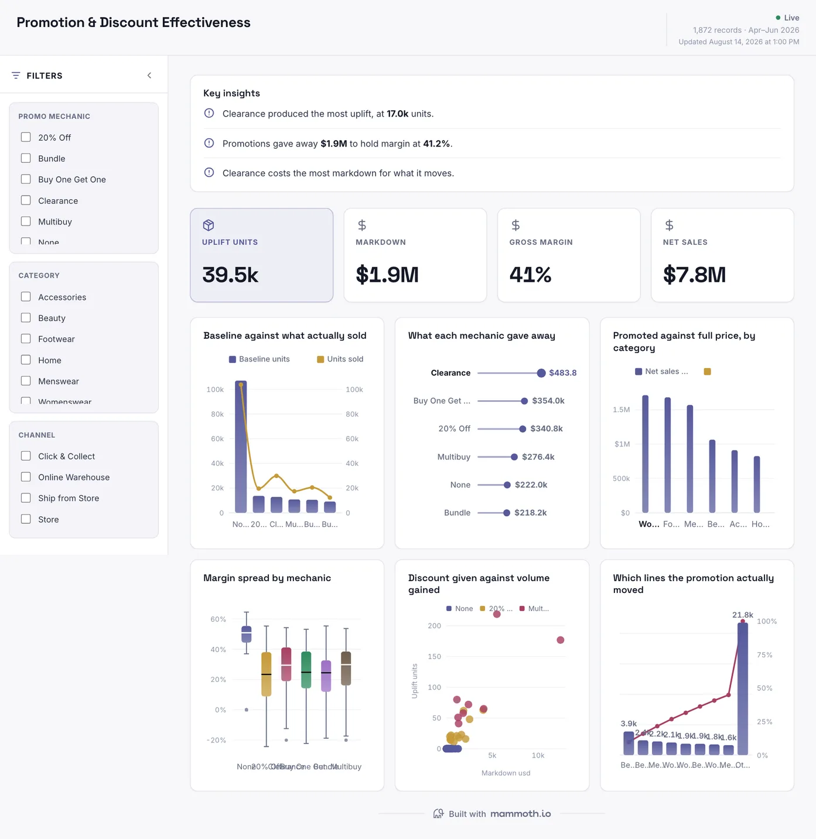Tick the Footwear checkbox
The width and height of the screenshot is (816, 839).
click(x=26, y=339)
